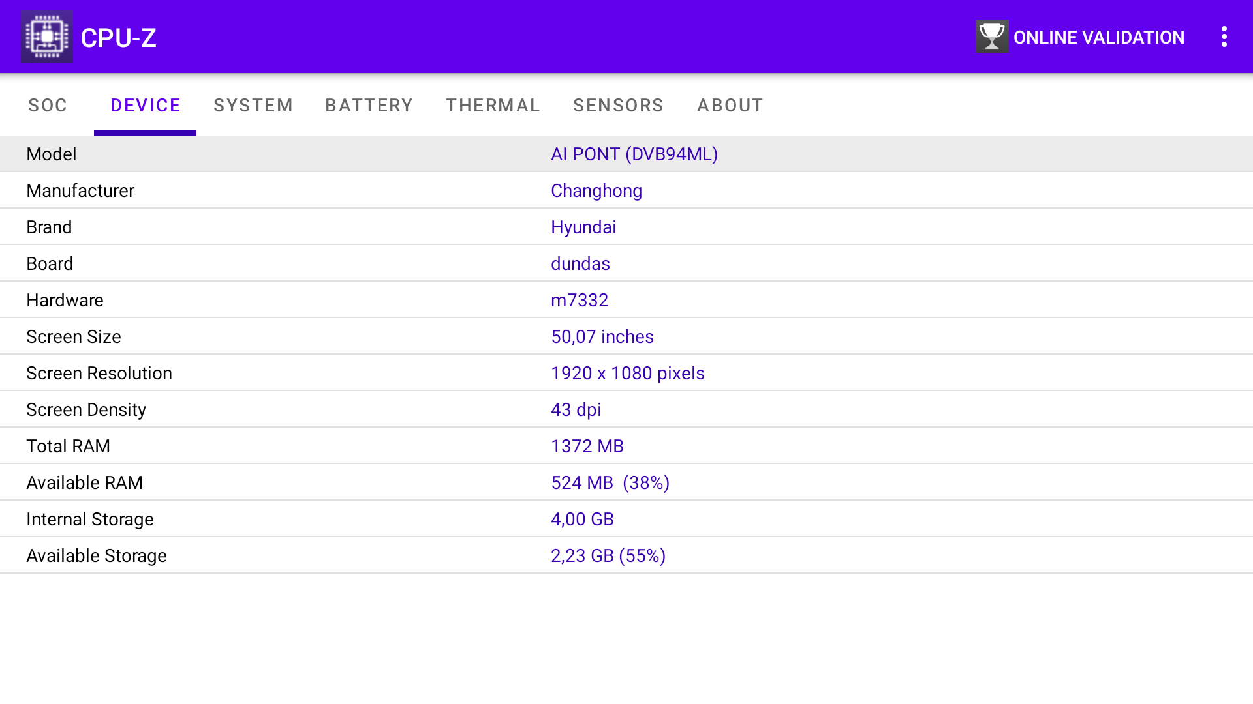Tap the Total RAM 1372 MB value

(587, 447)
